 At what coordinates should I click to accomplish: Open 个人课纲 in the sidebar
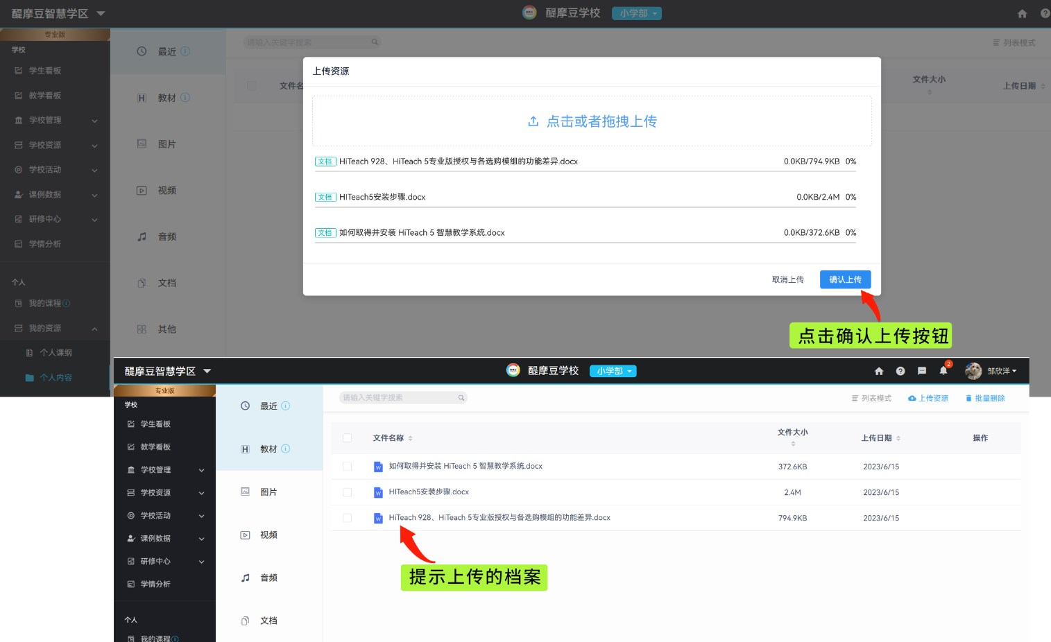(x=55, y=353)
